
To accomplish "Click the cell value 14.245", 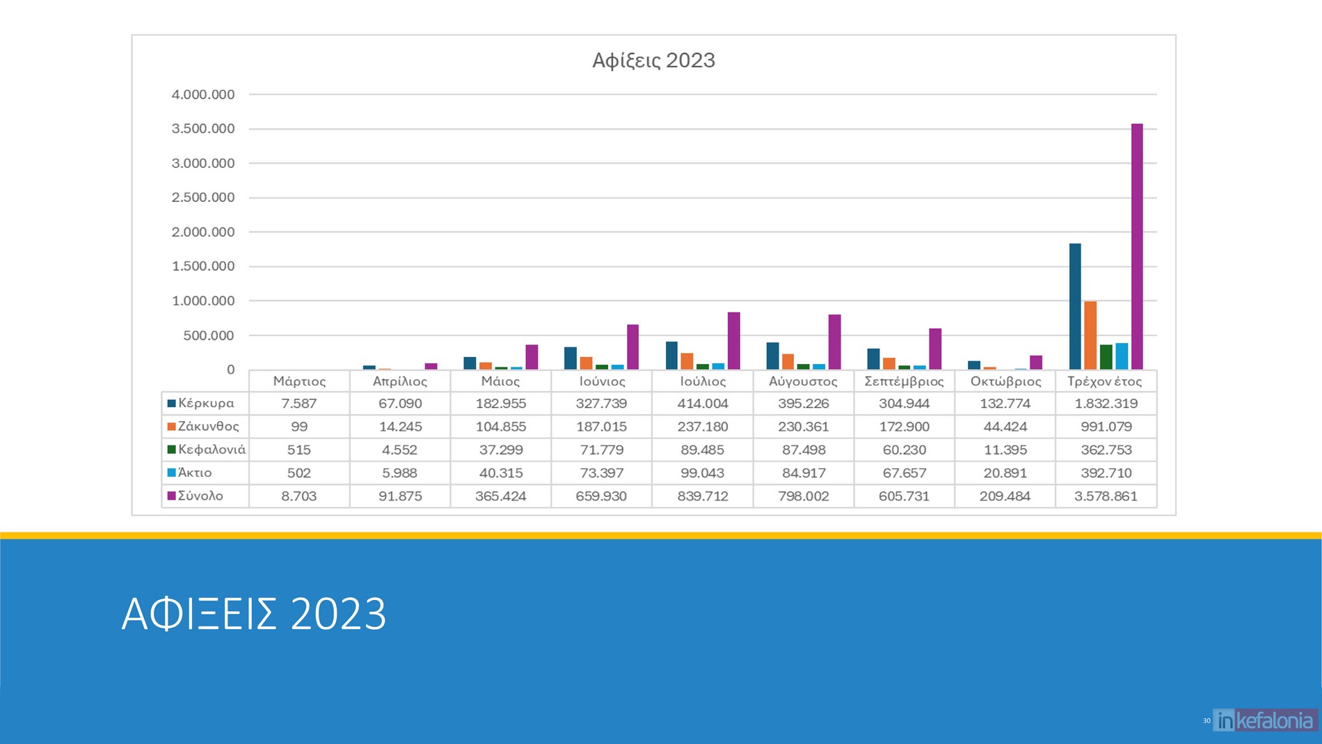I will 400,427.
